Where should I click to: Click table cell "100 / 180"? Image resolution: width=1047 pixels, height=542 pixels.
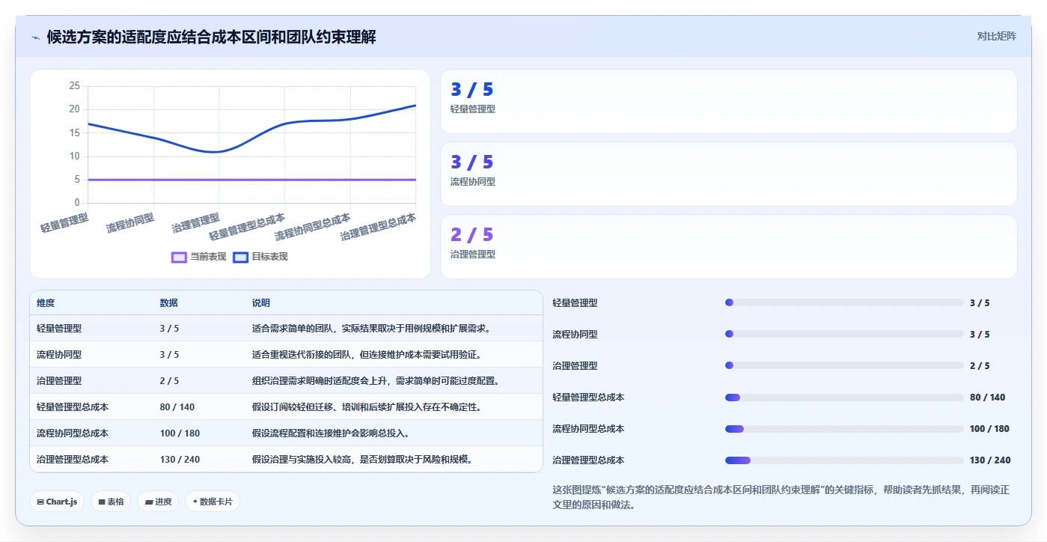[x=180, y=433]
